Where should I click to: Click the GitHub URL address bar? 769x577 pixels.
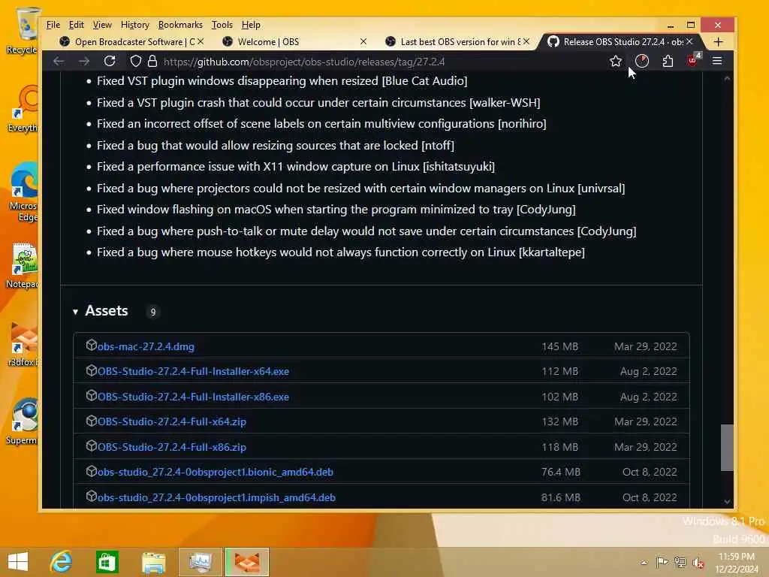point(304,62)
